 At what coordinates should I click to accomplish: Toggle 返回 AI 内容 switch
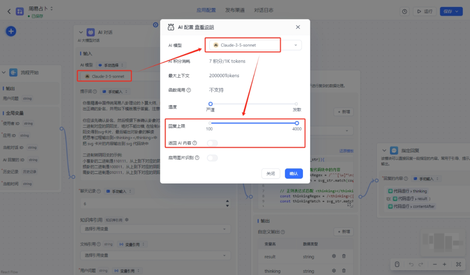click(x=212, y=143)
